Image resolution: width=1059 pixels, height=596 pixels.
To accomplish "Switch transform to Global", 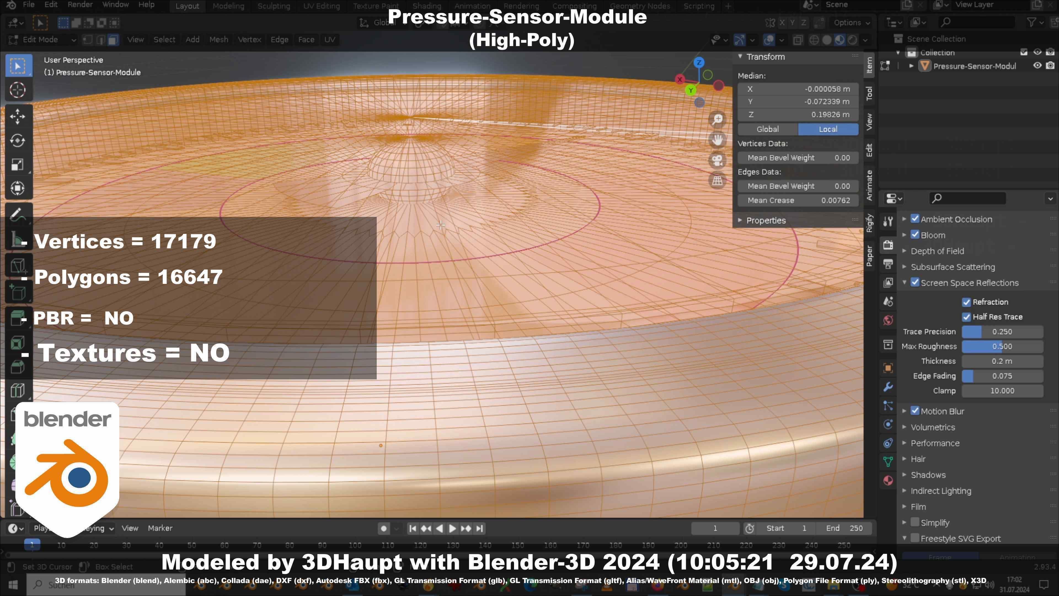I will pyautogui.click(x=767, y=129).
